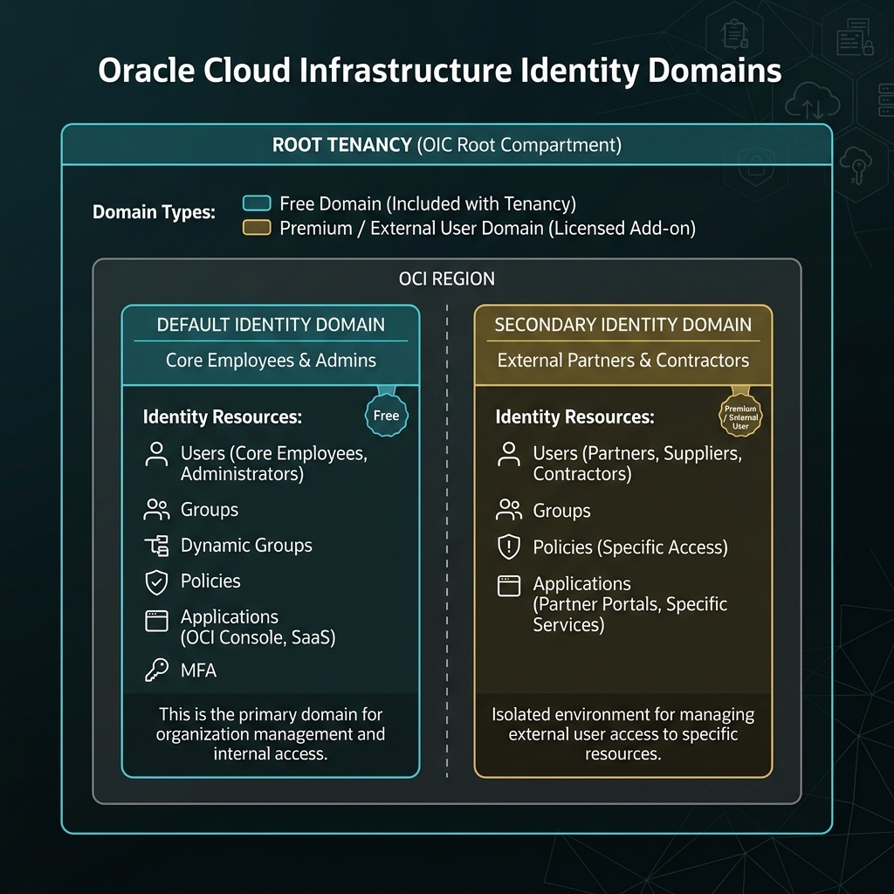Select Applications (Partner Portals, Specific Services) text
894x894 pixels.
tap(630, 604)
